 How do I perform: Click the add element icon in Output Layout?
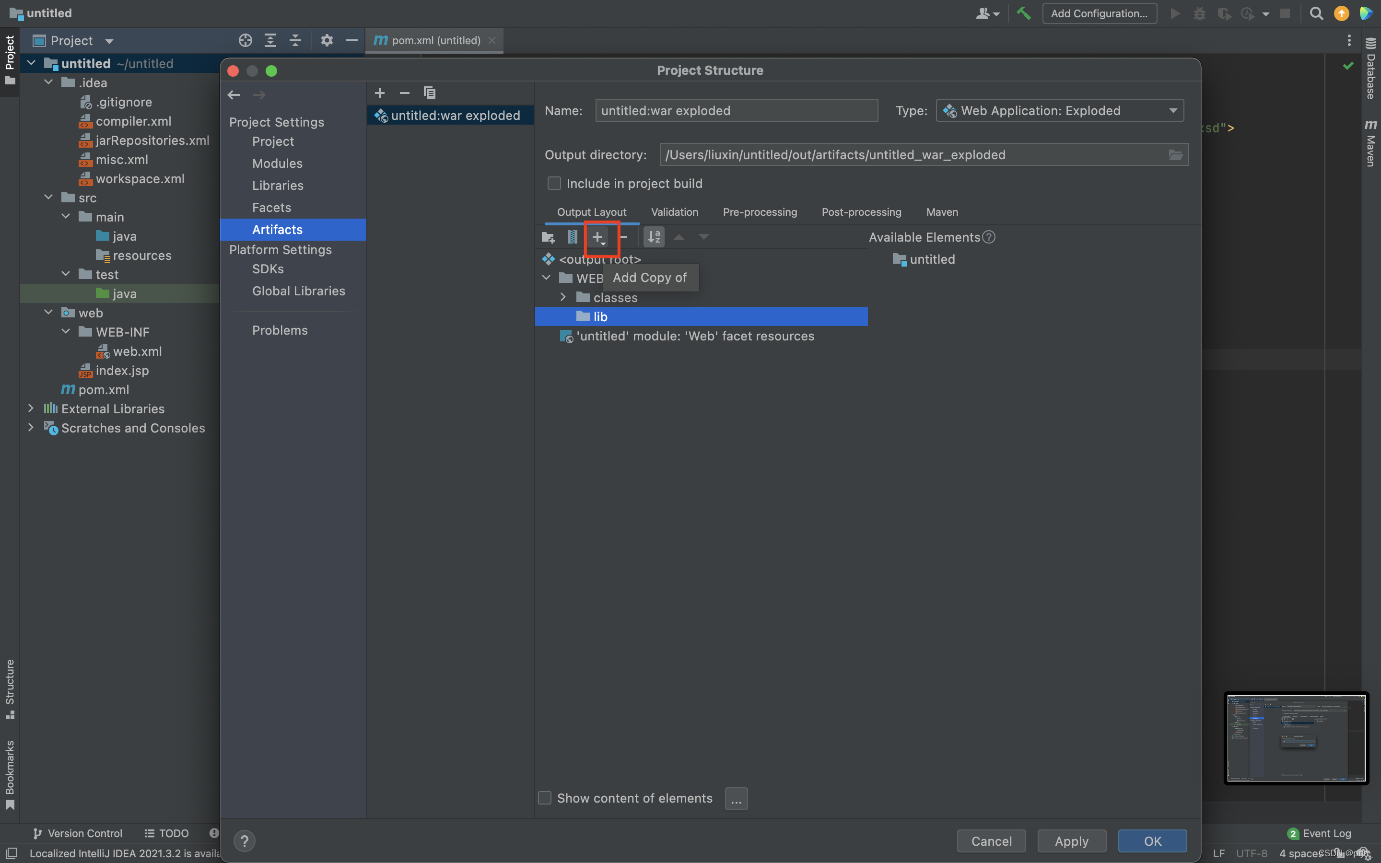(x=598, y=237)
